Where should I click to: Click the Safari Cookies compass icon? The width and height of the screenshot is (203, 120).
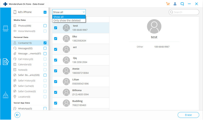pyautogui.click(x=15, y=91)
